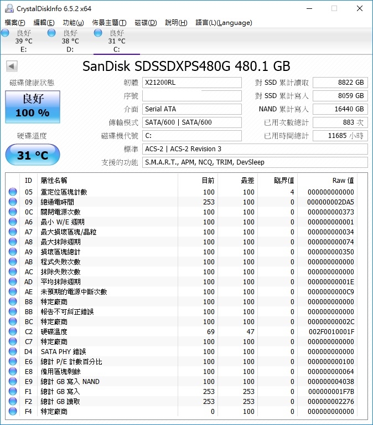This screenshot has height=425, width=373.
Task: Click status icon of row 09 總通電時間
Action: tap(13, 202)
